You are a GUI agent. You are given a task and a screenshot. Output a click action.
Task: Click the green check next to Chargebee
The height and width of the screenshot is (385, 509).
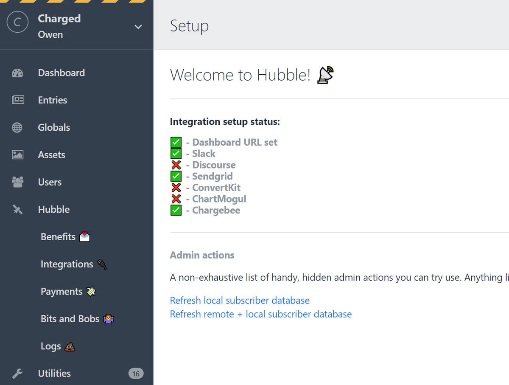pyautogui.click(x=176, y=210)
